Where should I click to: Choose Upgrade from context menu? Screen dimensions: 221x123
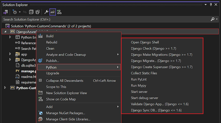click(53, 73)
